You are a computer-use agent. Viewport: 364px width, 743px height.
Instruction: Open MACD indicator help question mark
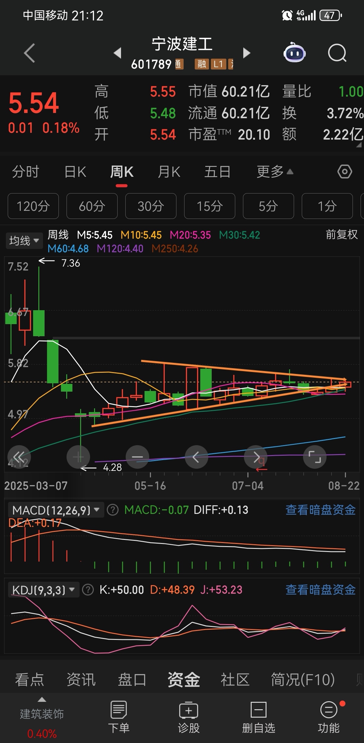113,510
